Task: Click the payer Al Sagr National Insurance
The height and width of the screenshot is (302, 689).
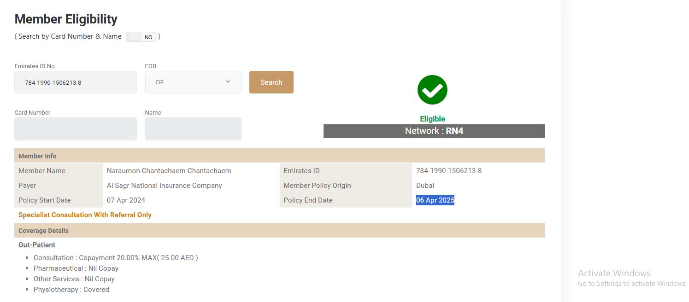Action: (x=164, y=186)
